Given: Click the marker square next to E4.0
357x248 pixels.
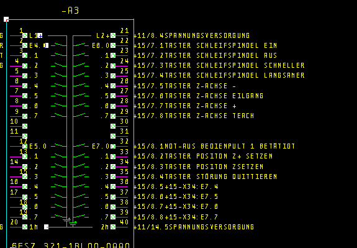Looking at the screenshot, I should pos(46,45).
